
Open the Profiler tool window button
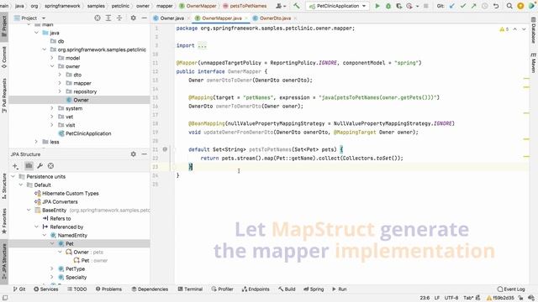coord(222,289)
